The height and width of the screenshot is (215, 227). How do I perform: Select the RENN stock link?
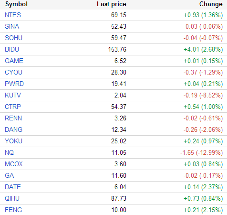point(13,118)
